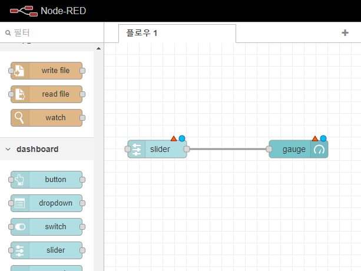Click red warning triangle on gauge node
Viewport: 361px width, 271px height.
pyautogui.click(x=315, y=138)
